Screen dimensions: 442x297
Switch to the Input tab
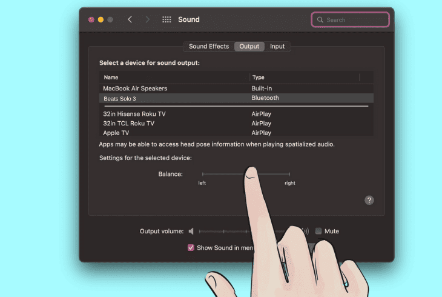[277, 46]
